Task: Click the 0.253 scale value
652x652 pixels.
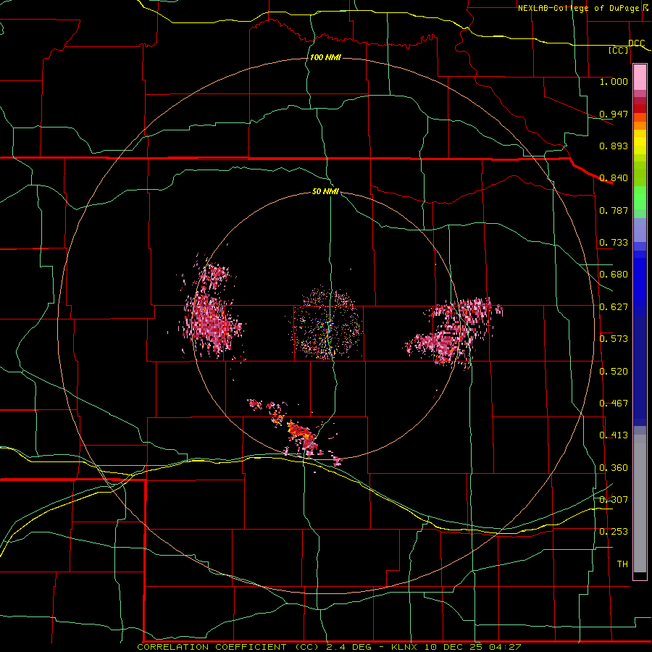Action: pyautogui.click(x=614, y=532)
